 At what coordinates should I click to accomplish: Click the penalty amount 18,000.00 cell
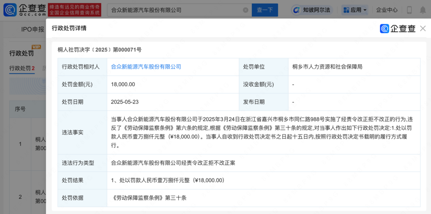(173, 84)
